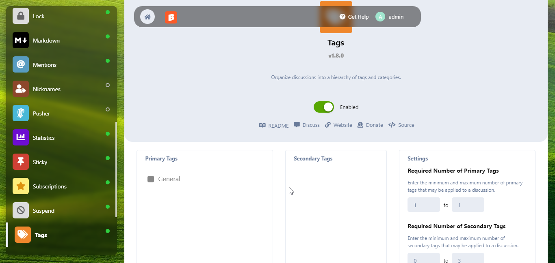Visit the extension Website link
555x263 pixels.
click(x=338, y=125)
